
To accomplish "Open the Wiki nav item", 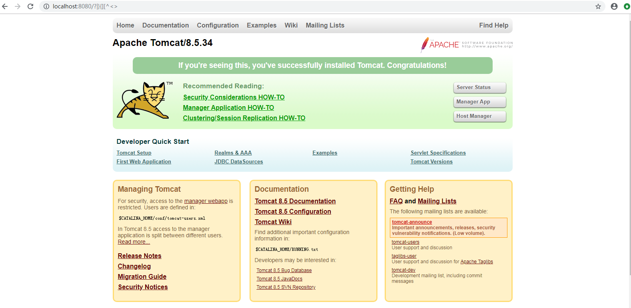I will click(x=291, y=25).
